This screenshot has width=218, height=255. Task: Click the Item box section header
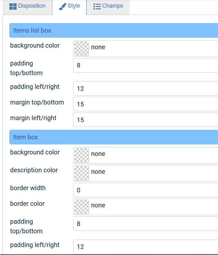[113, 137]
